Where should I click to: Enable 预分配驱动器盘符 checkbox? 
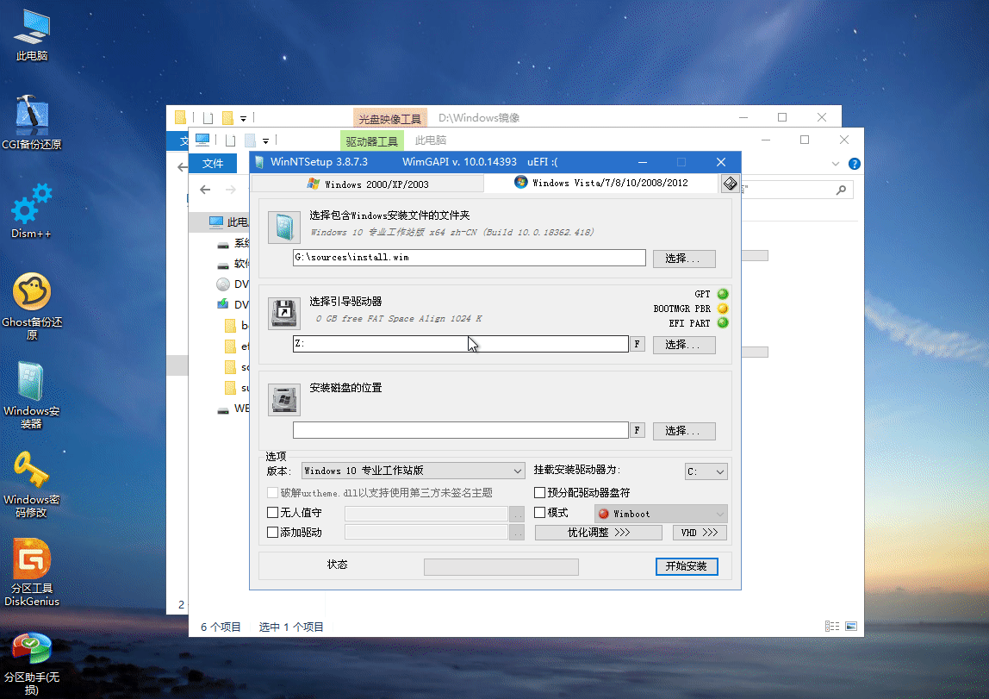pyautogui.click(x=540, y=493)
